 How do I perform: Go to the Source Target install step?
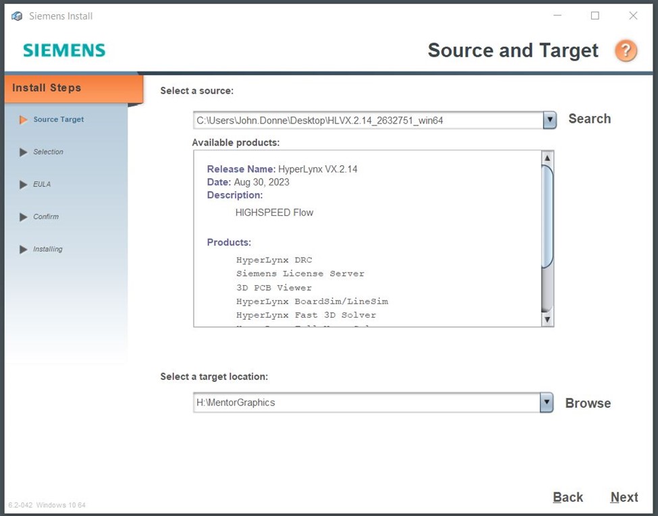pyautogui.click(x=59, y=119)
